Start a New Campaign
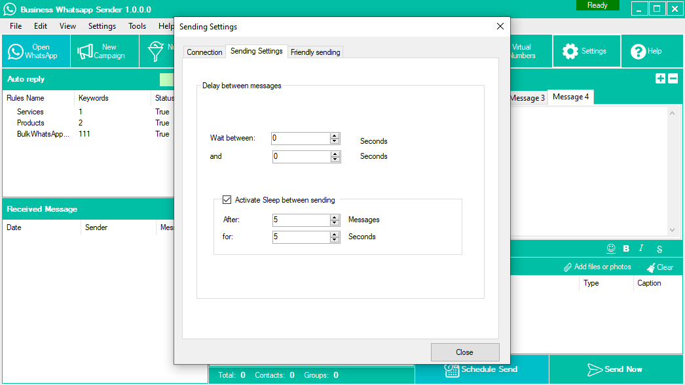 tap(104, 52)
